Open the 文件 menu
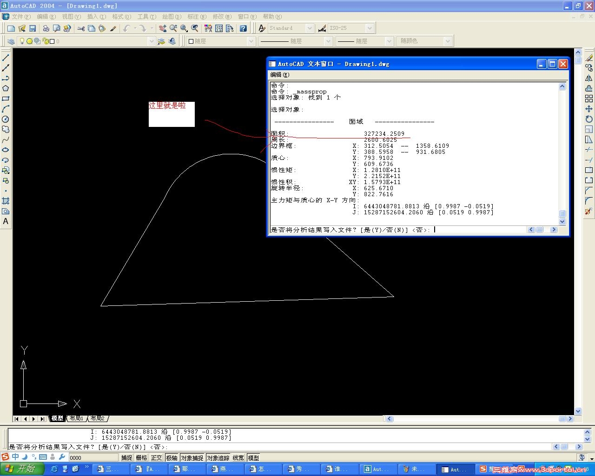The height and width of the screenshot is (476, 595). pyautogui.click(x=21, y=17)
